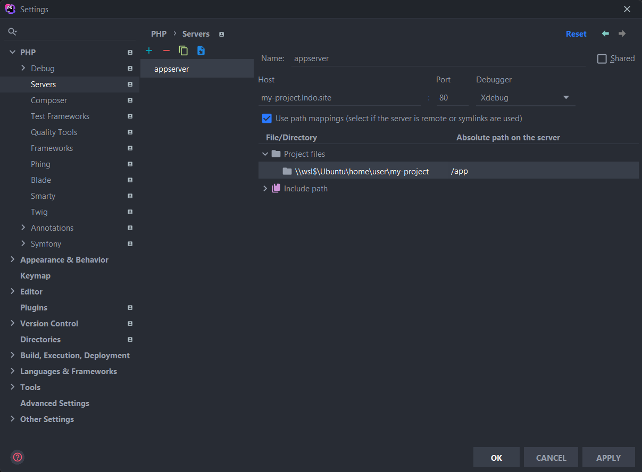Enable the Shared checkbox
This screenshot has height=472, width=642.
point(602,58)
